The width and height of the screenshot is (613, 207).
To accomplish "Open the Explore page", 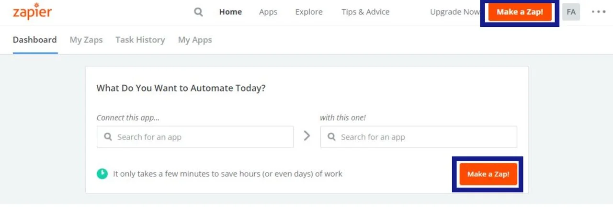I will point(309,12).
